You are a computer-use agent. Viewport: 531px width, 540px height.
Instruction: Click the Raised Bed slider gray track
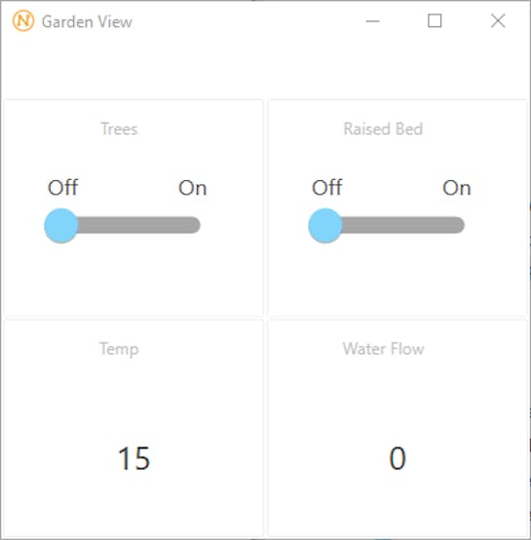(402, 225)
